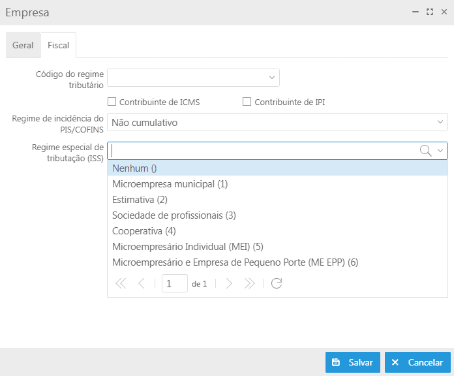This screenshot has height=376, width=454.
Task: Go to previous page in dropdown pager
Action: click(142, 283)
